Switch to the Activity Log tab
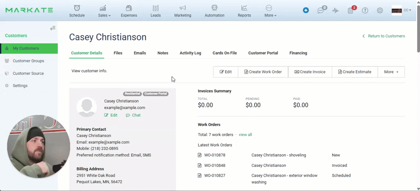Screen dimensions: 420x191 (x=190, y=53)
